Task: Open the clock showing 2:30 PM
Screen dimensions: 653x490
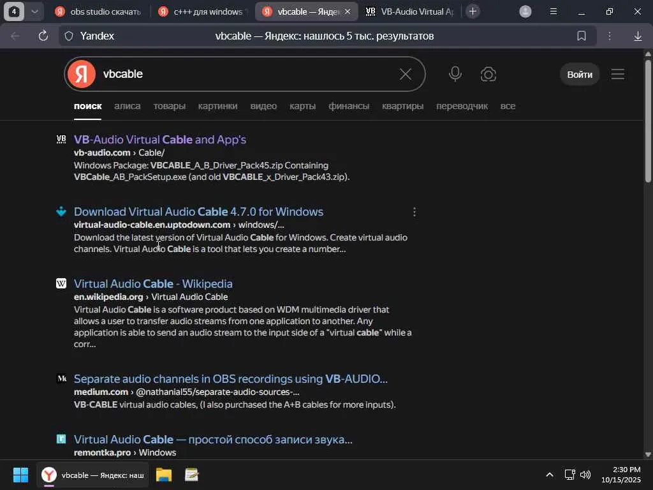Action: 621,475
